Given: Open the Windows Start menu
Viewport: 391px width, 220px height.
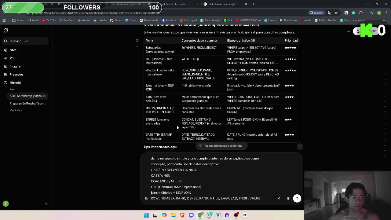Looking at the screenshot, I should coord(146,215).
